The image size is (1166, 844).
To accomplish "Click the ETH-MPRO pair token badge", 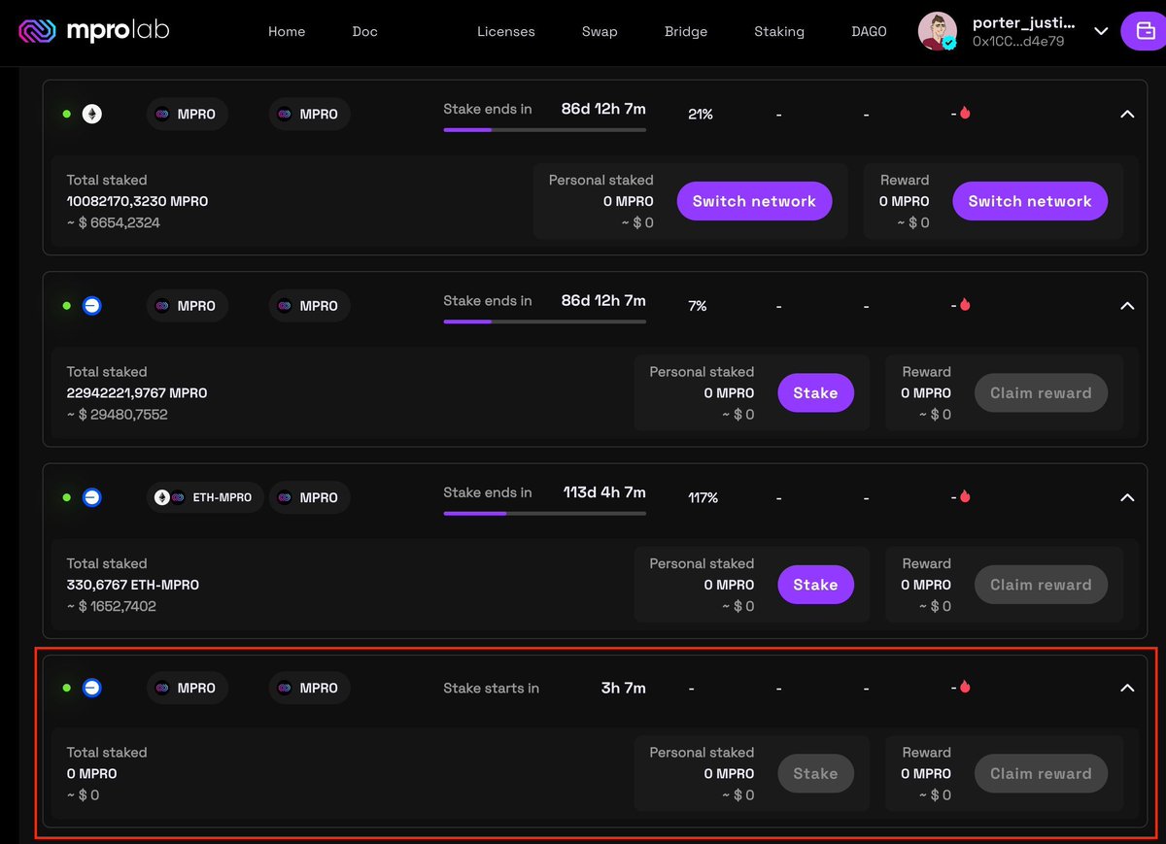I will click(x=204, y=497).
